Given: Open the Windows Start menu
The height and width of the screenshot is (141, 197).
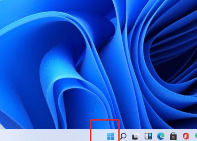Looking at the screenshot, I should coord(111,136).
